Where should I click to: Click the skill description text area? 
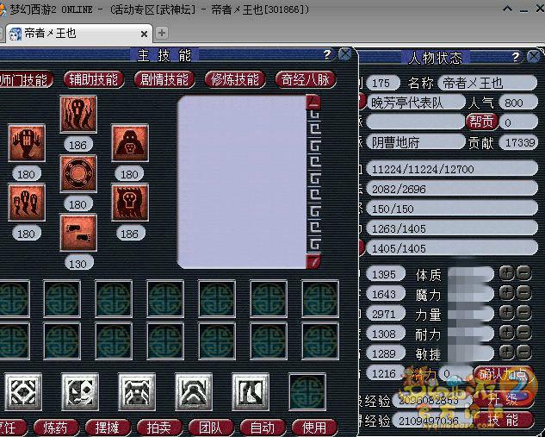click(x=242, y=182)
